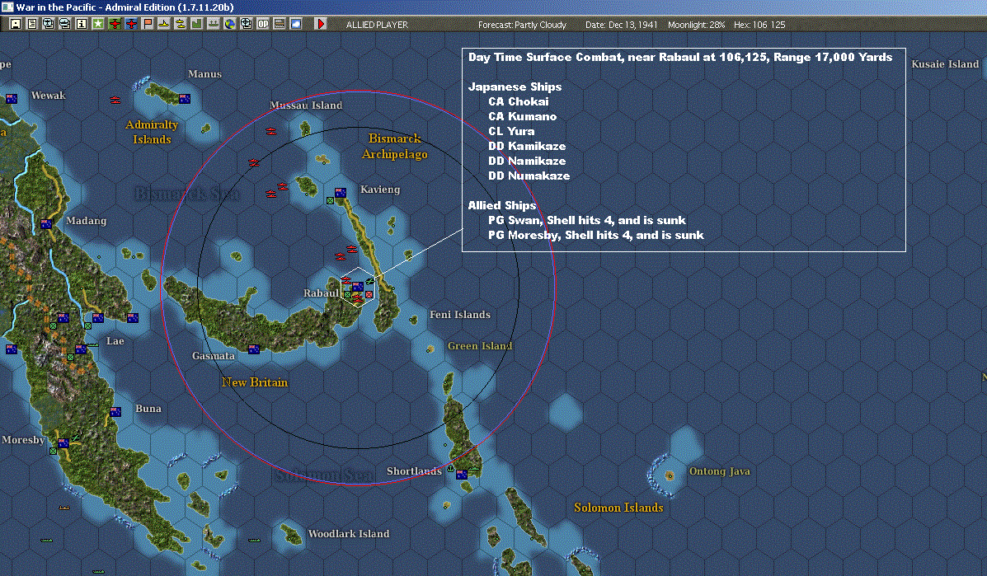The height and width of the screenshot is (576, 987).
Task: Open the text report document icon
Action: point(32,24)
